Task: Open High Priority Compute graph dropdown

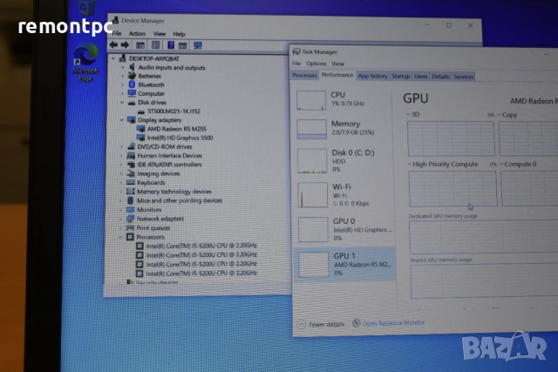Action: [410, 164]
